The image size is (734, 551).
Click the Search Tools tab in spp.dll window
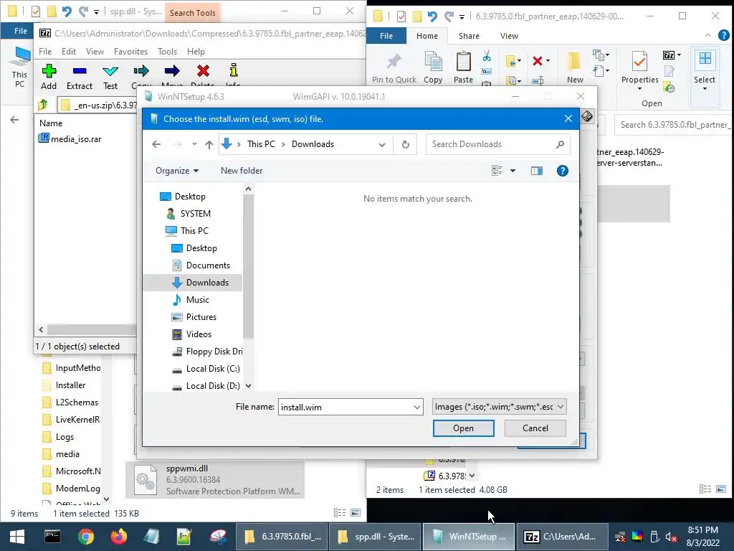tap(192, 13)
